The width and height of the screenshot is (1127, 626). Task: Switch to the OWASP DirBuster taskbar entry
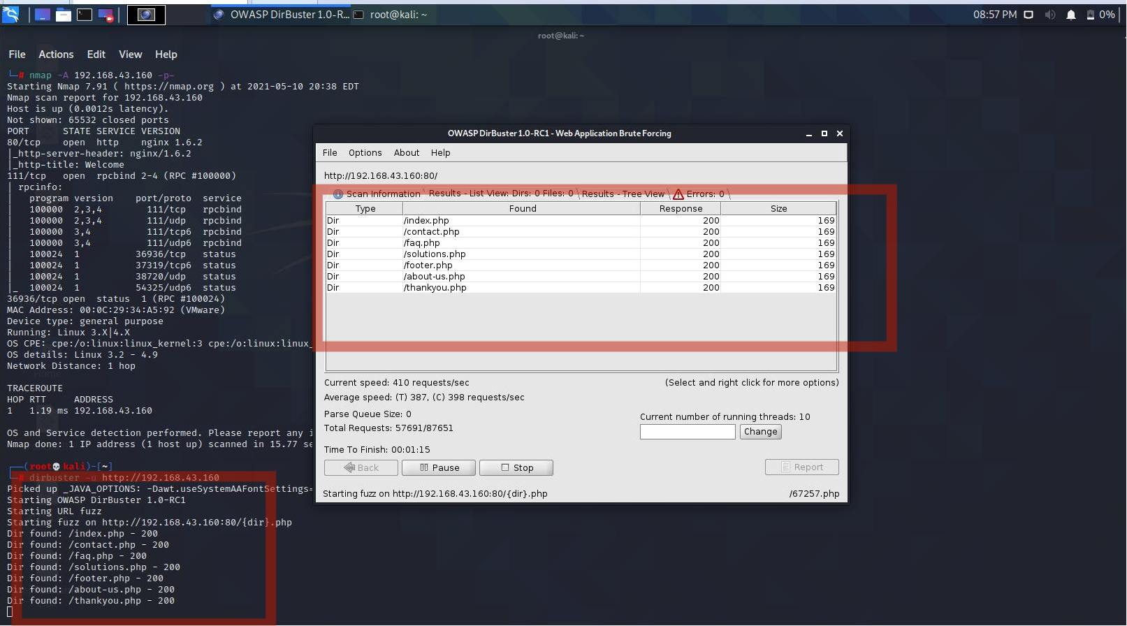[281, 15]
